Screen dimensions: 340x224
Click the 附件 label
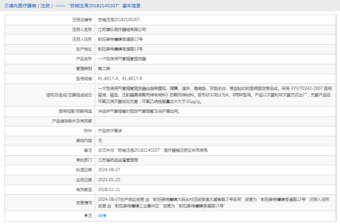88,131
